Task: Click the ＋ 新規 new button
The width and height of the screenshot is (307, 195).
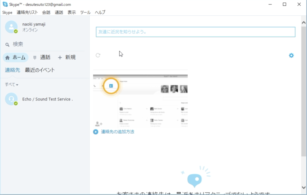Action: pyautogui.click(x=67, y=57)
